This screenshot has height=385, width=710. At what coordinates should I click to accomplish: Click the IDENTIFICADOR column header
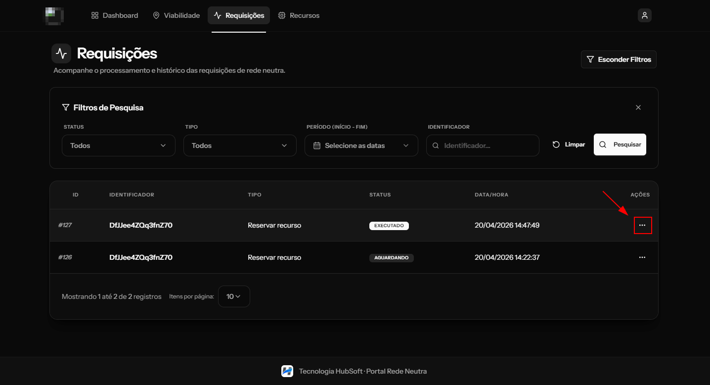coord(132,194)
